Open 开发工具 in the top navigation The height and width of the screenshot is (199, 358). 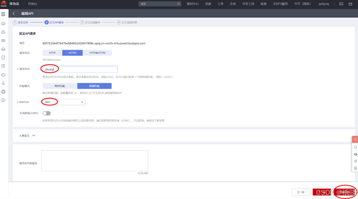[x=248, y=4]
